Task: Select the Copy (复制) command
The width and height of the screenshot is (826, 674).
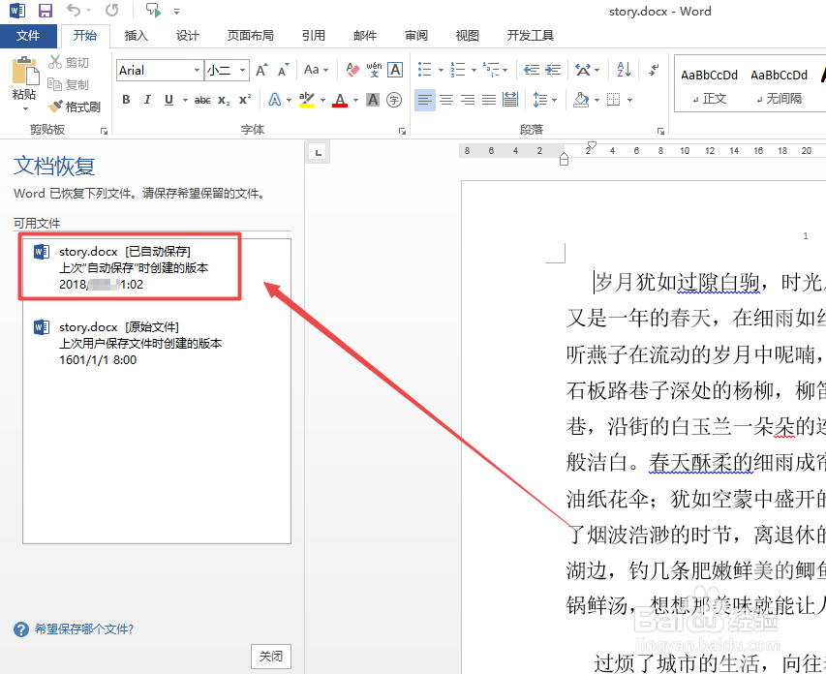Action: (x=69, y=84)
